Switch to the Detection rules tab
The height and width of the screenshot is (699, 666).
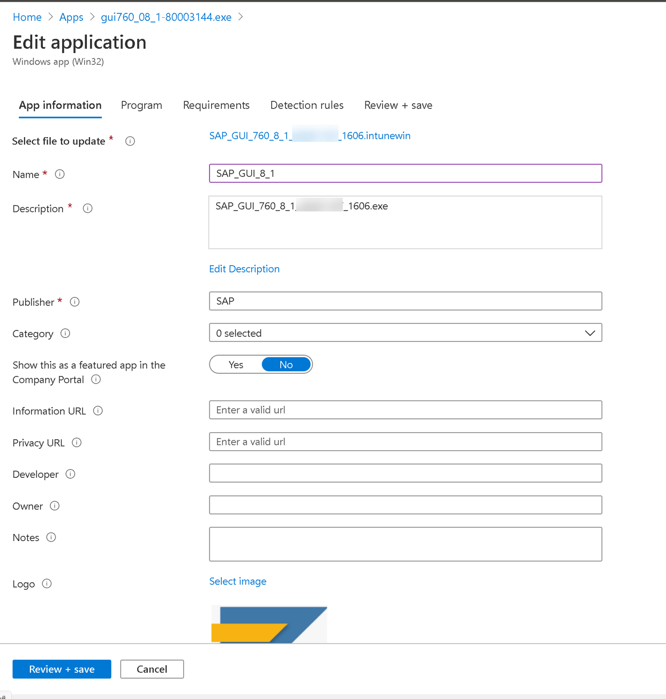pyautogui.click(x=306, y=105)
